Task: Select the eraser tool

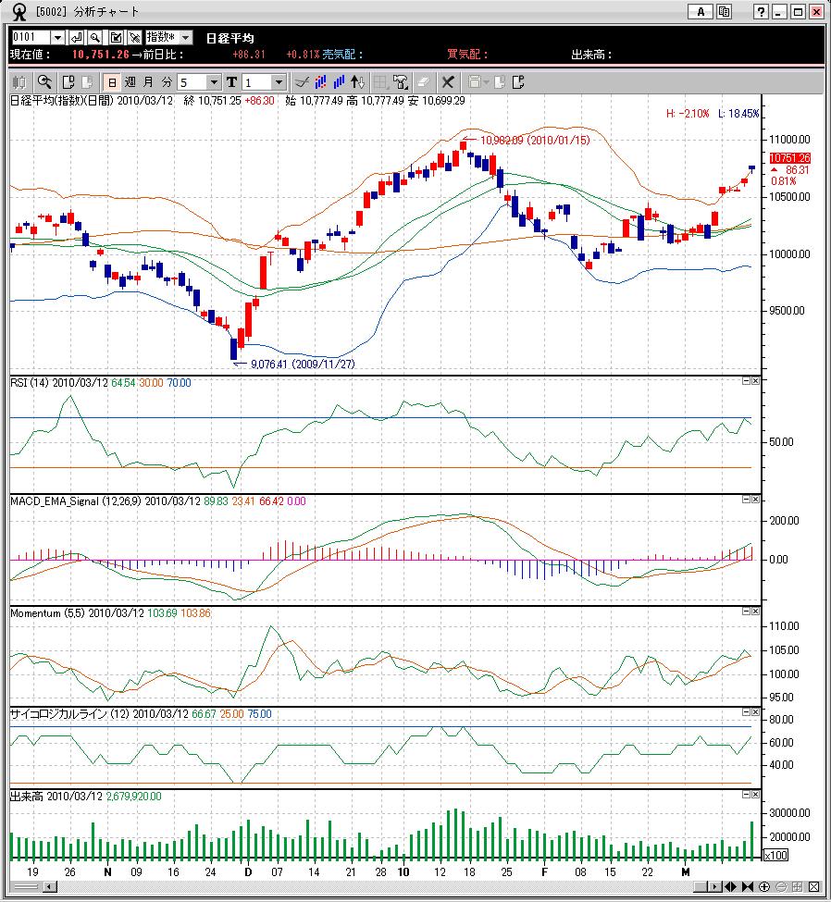Action: coord(423,82)
